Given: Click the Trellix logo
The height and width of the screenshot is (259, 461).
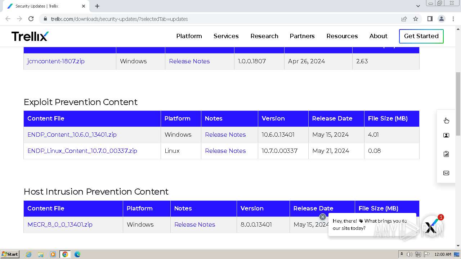Looking at the screenshot, I should tap(30, 36).
